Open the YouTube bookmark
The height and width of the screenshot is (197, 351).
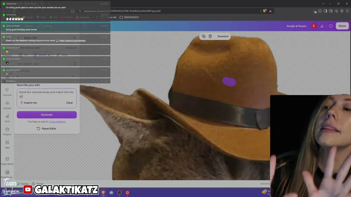click(x=67, y=17)
